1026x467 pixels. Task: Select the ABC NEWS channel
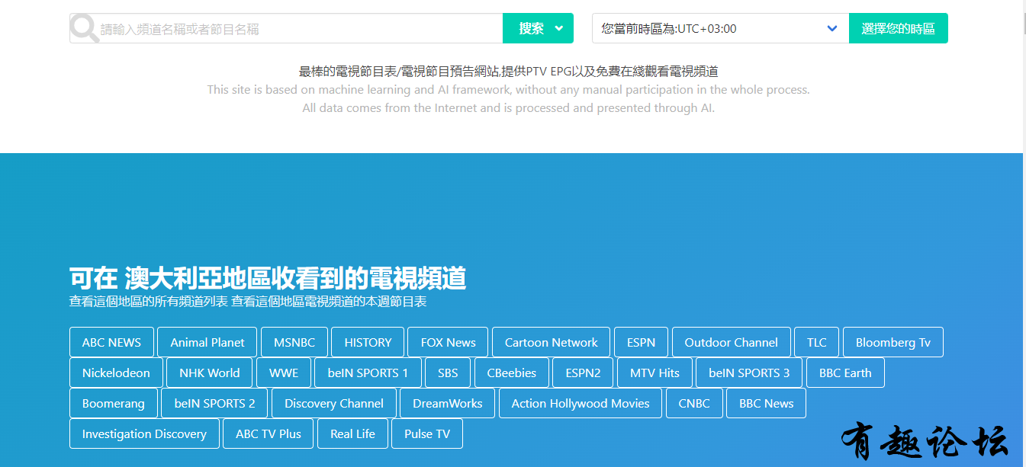[111, 342]
